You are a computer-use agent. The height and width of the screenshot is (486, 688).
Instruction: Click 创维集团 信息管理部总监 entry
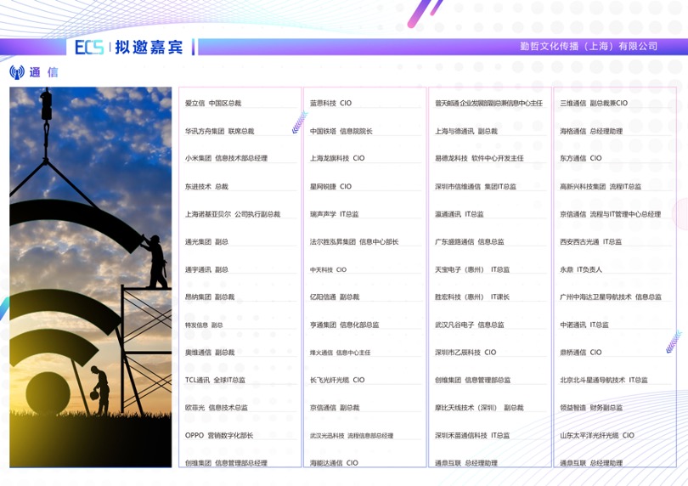(472, 380)
